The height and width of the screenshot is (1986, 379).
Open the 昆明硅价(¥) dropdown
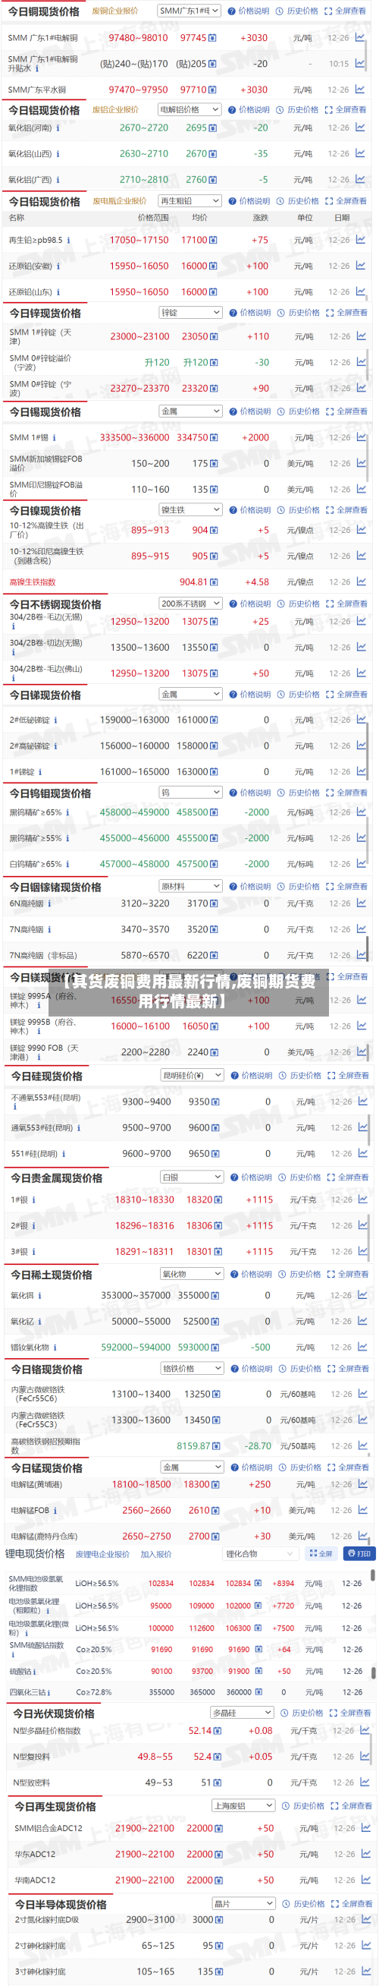[192, 1075]
